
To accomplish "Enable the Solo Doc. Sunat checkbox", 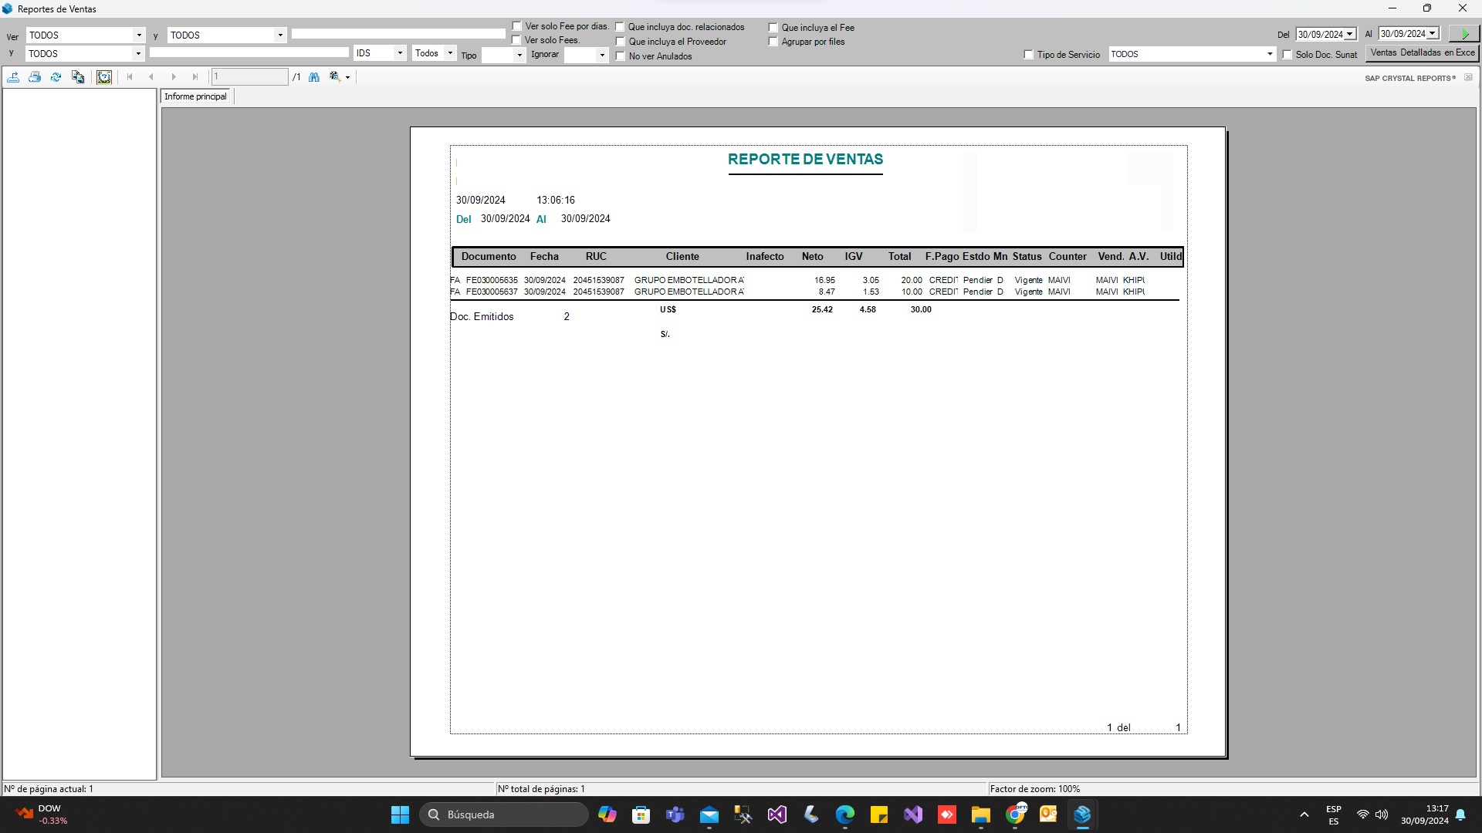I will (1287, 55).
